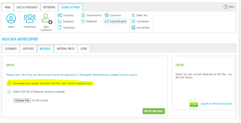Click the Import/Export text label
Image resolution: width=241 pixels, height=123 pixels.
pyautogui.click(x=118, y=22)
